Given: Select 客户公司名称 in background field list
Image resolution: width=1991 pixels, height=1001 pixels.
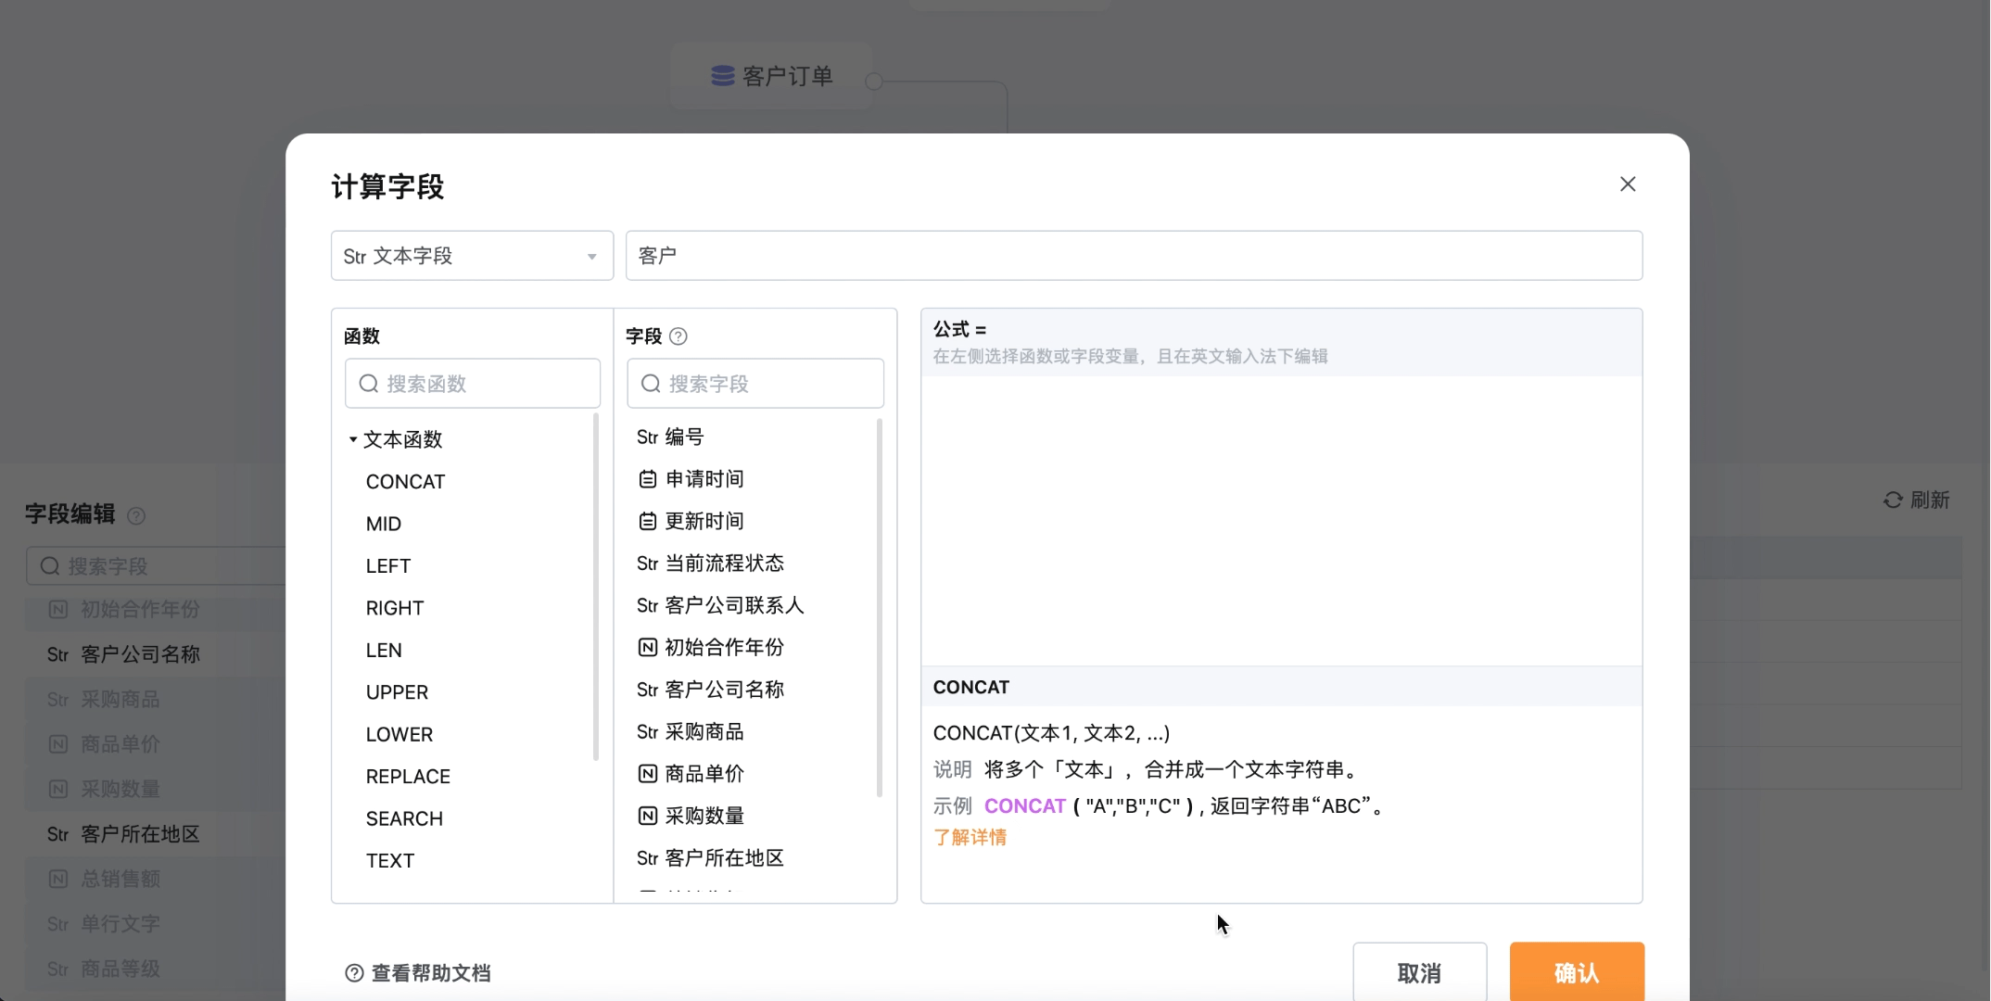Looking at the screenshot, I should pos(123,654).
